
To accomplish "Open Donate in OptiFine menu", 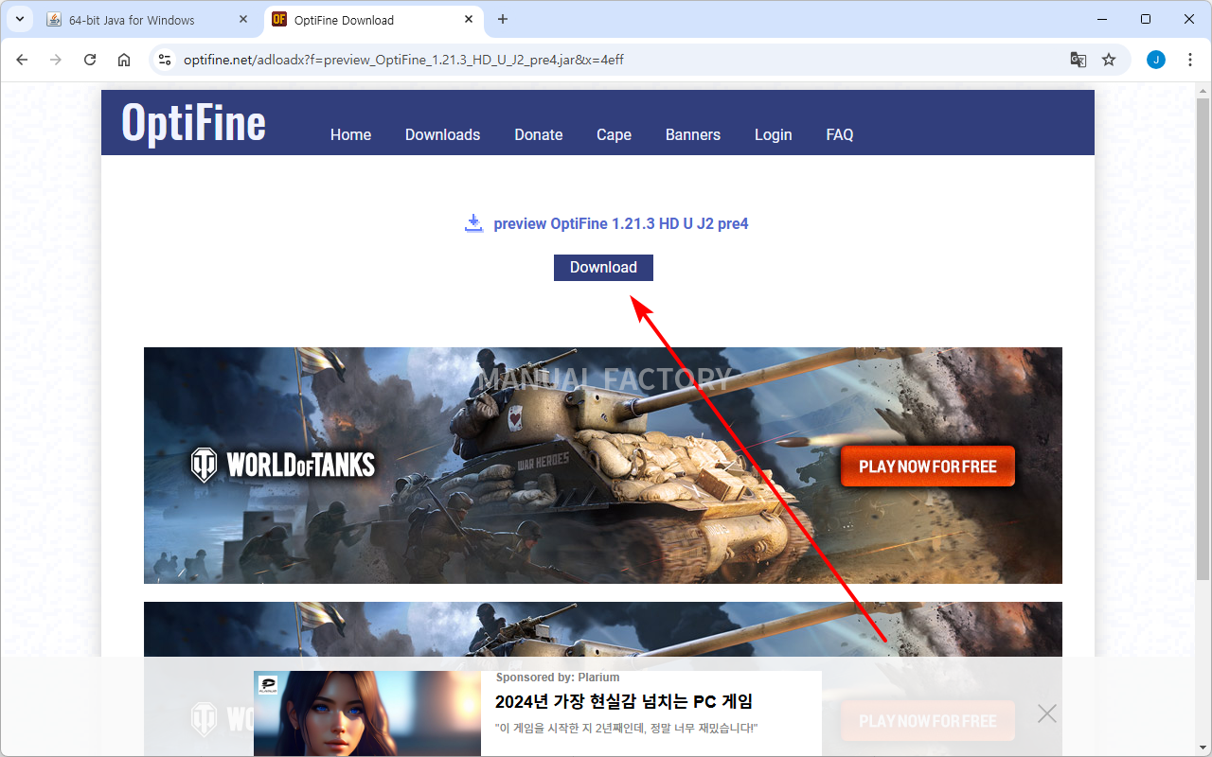I will [x=539, y=135].
